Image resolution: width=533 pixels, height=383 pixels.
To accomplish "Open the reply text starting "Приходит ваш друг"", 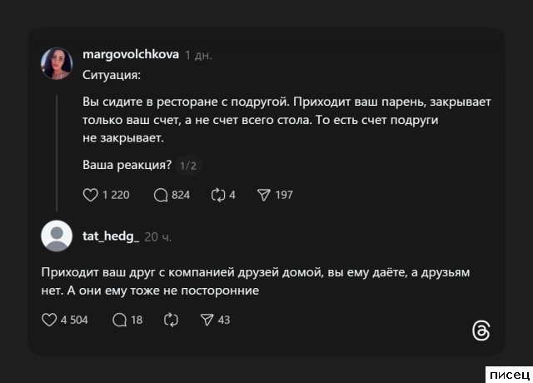I will [249, 281].
